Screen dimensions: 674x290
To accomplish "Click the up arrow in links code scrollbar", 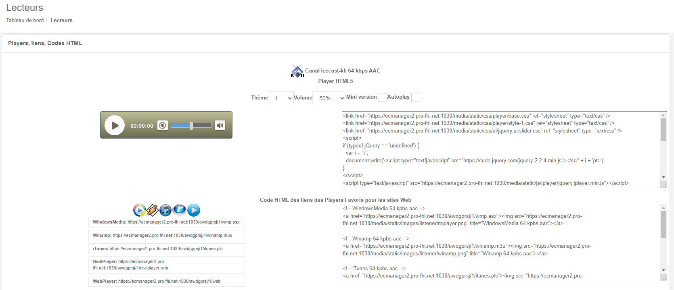I will (x=663, y=208).
